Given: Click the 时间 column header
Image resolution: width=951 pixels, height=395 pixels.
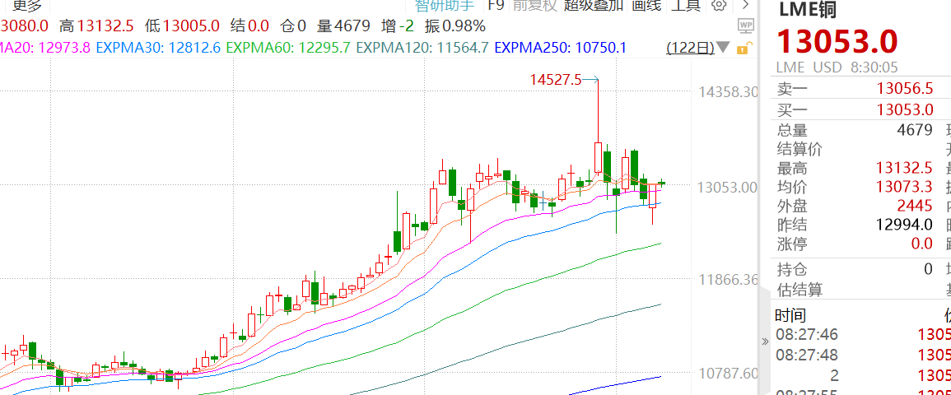Looking at the screenshot, I should 792,315.
